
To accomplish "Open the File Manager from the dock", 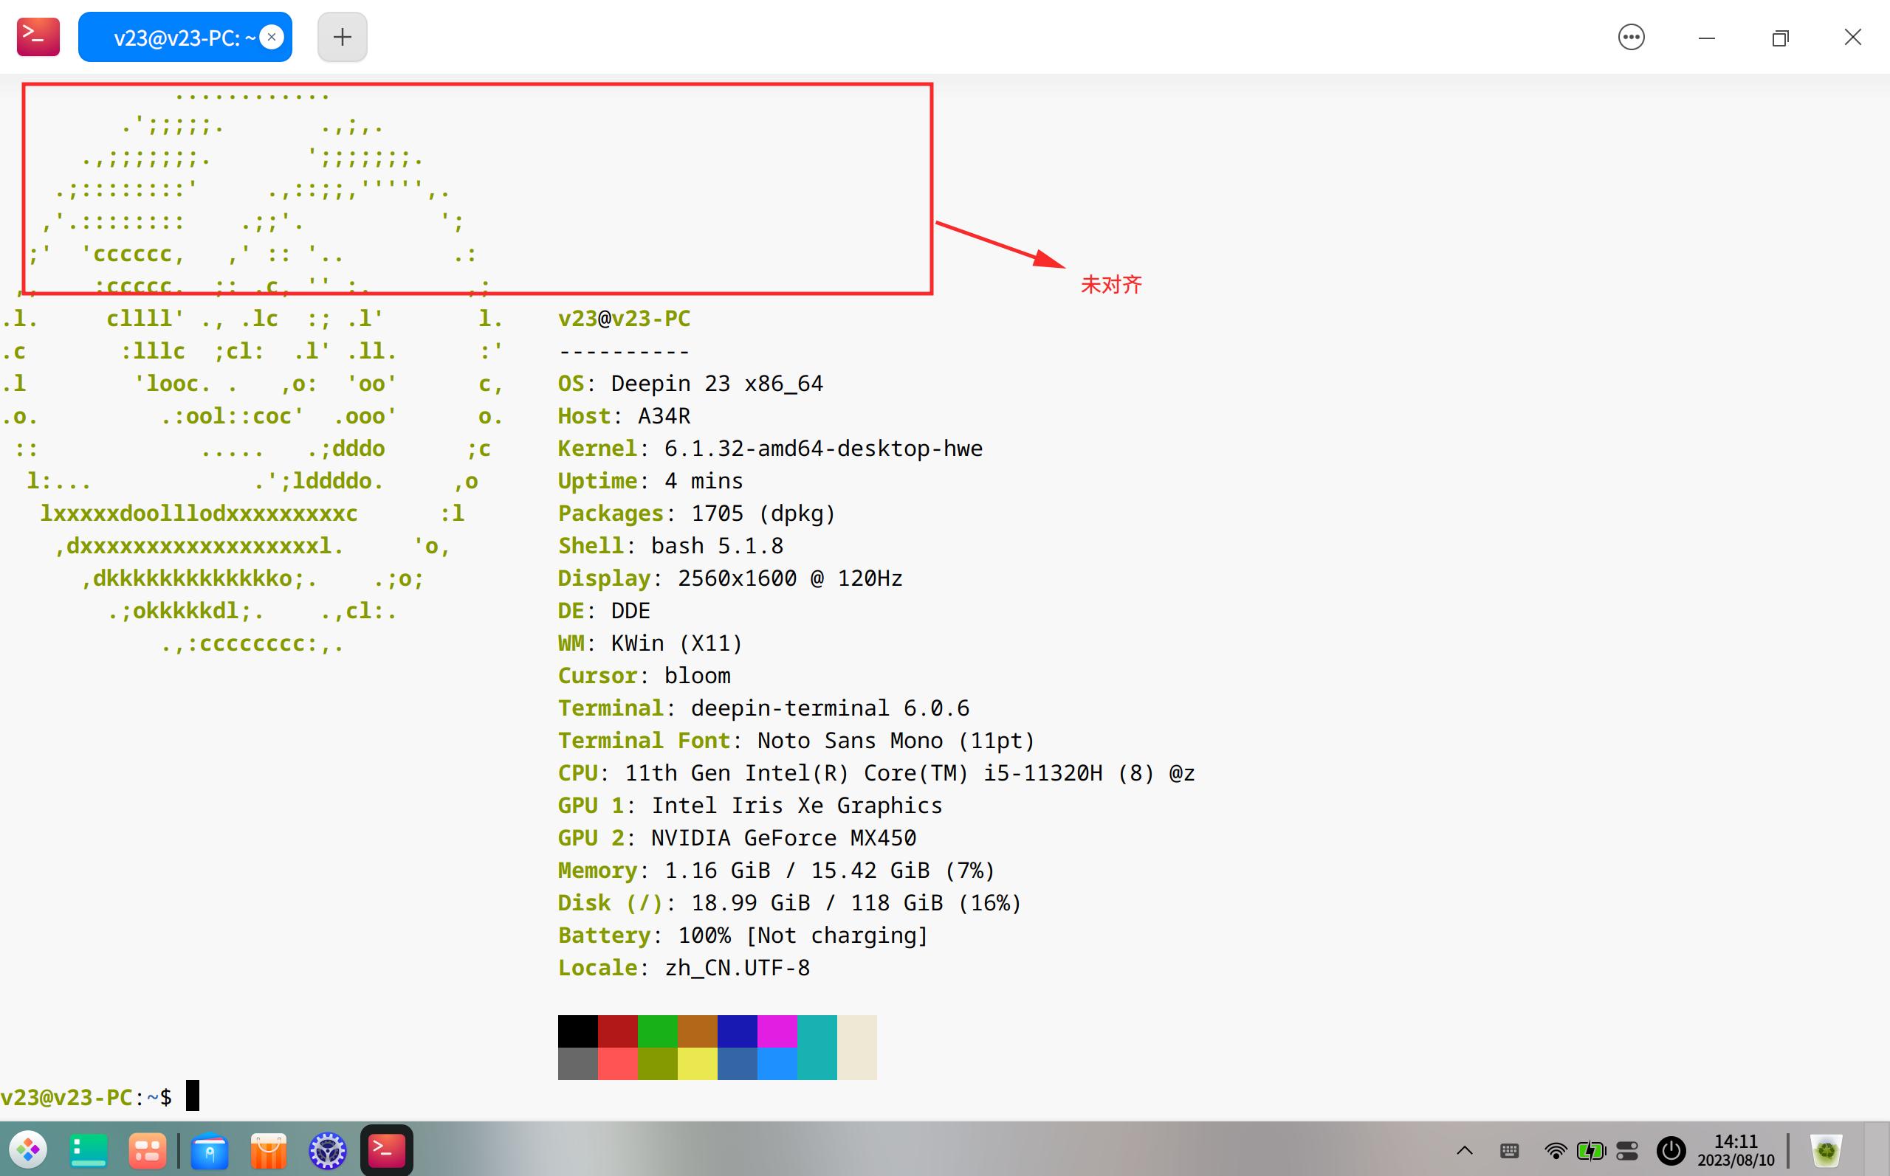I will tap(210, 1150).
